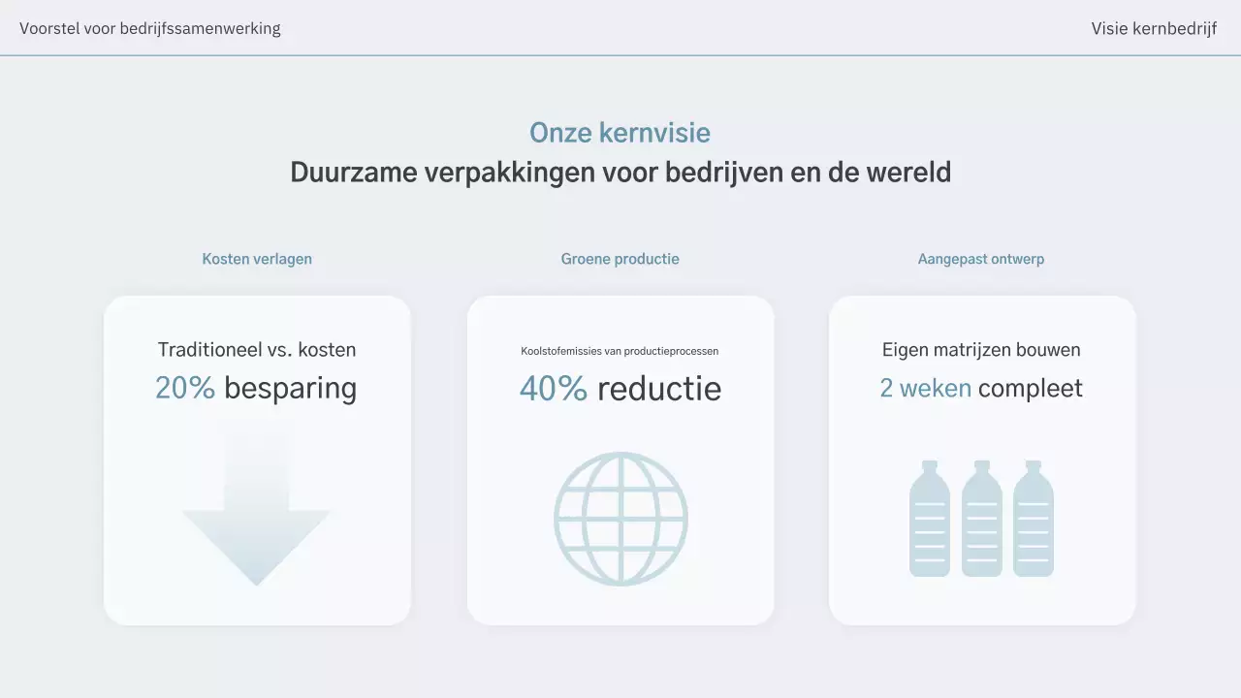
Task: Select the middle bottle icon on the right card
Action: click(981, 518)
